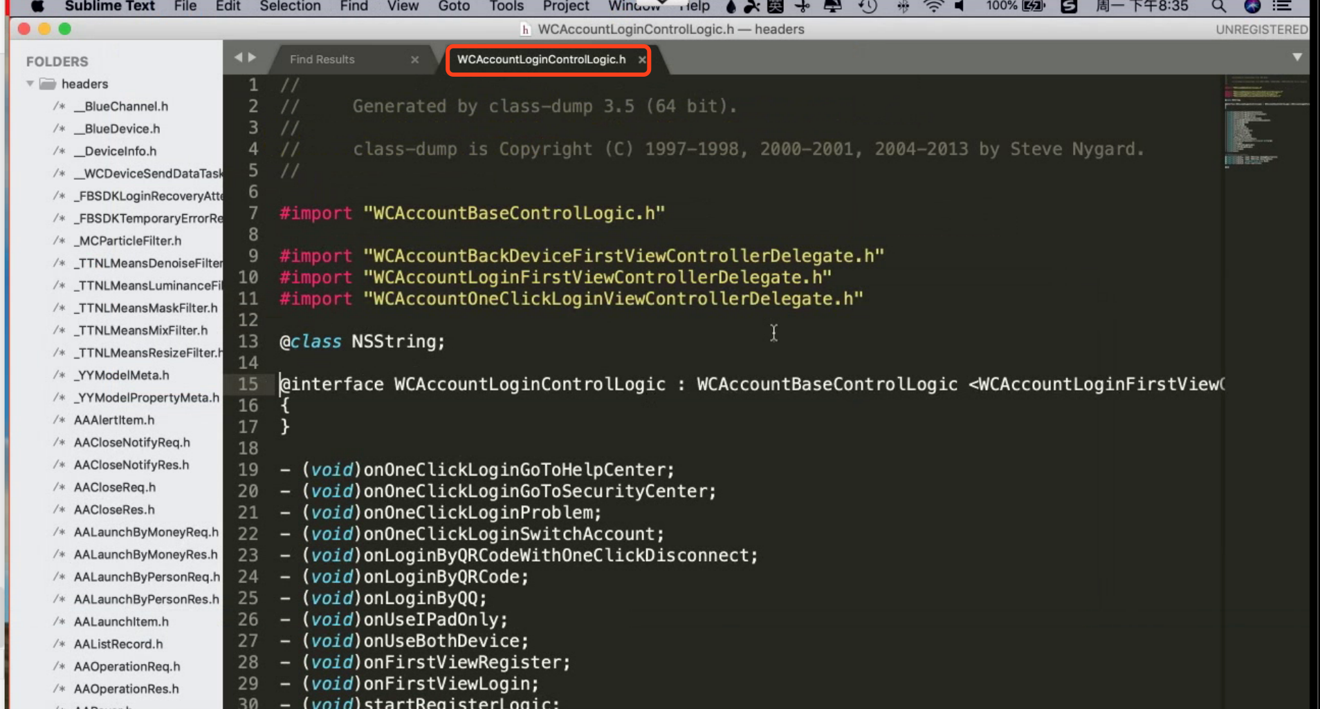This screenshot has width=1320, height=709.
Task: Click the date and time display
Action: click(x=1142, y=6)
